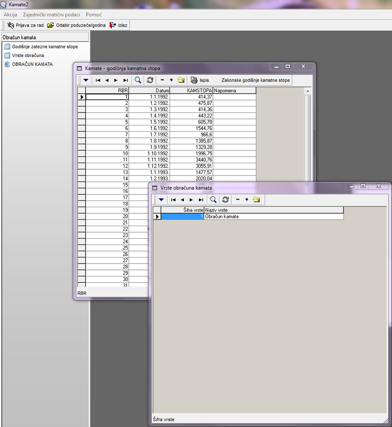Screen dimensions: 392x427
Task: Click the date cell 1.1.1993.
Action: pyautogui.click(x=149, y=173)
